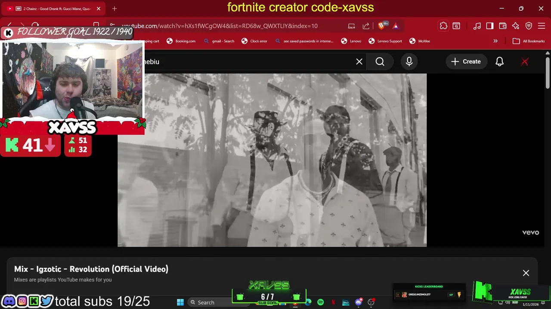This screenshot has width=551, height=309.
Task: Open Windows Start menu
Action: [180, 302]
